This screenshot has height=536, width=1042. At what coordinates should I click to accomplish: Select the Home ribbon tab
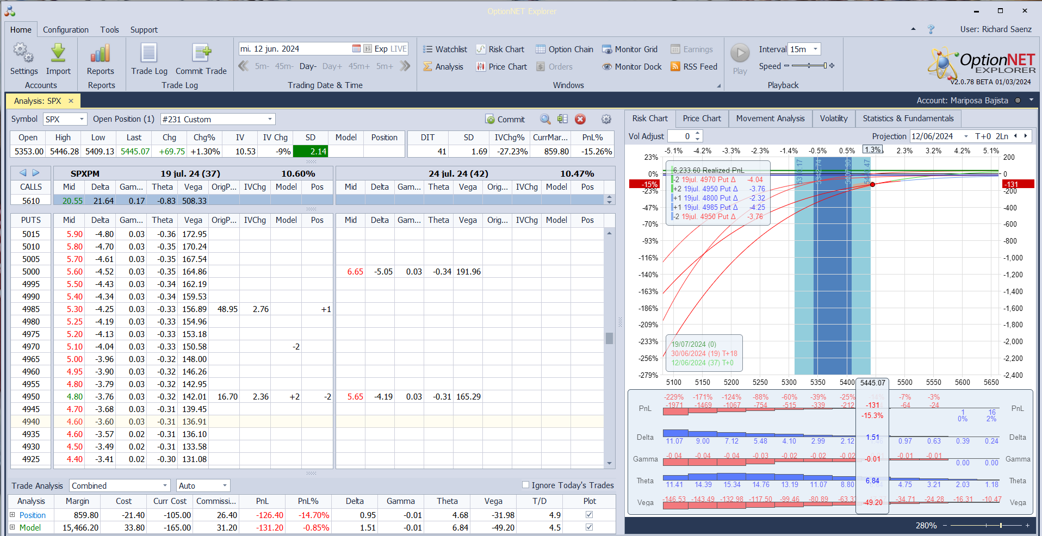[x=21, y=30]
